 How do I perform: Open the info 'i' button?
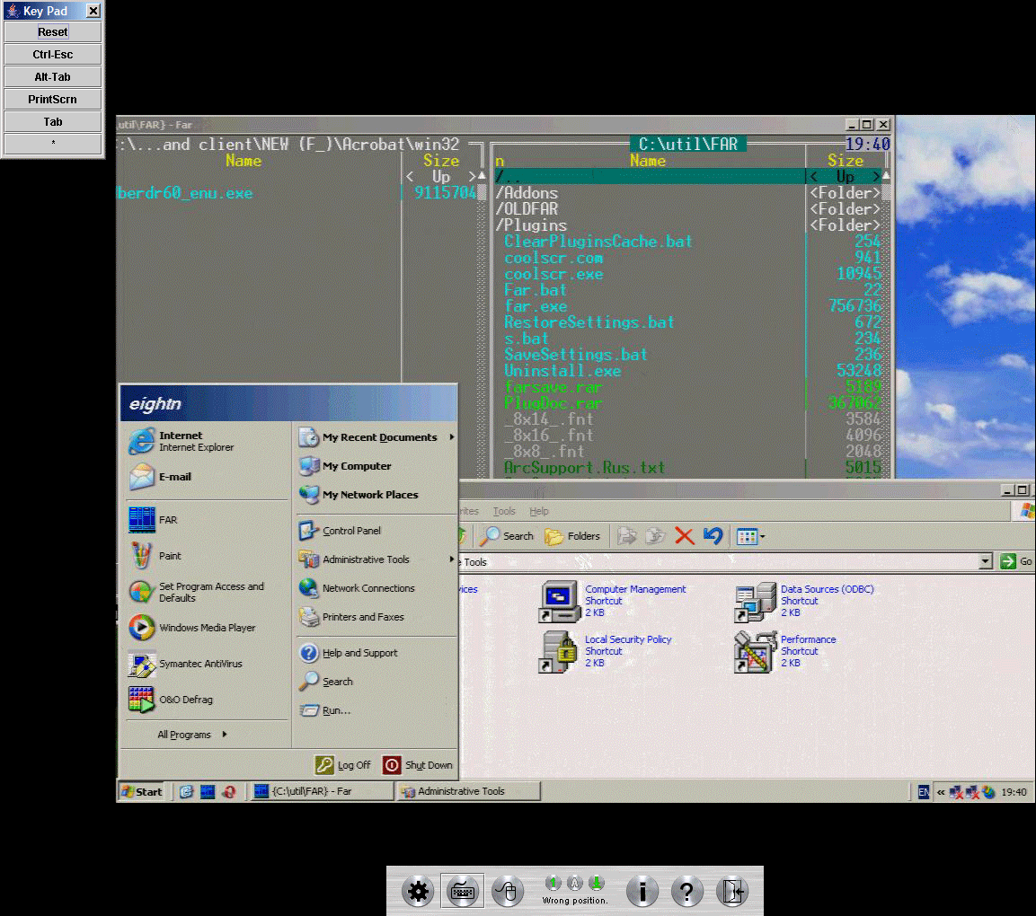(x=642, y=892)
